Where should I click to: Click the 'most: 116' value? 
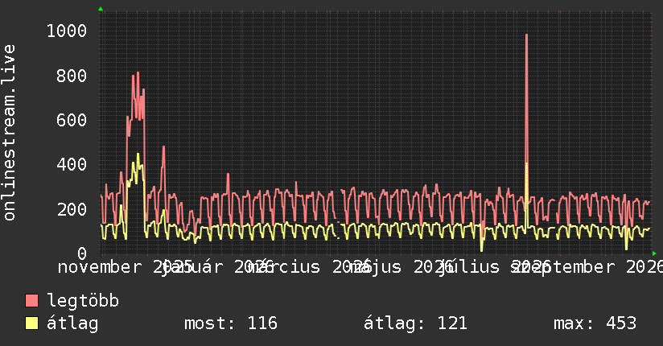[x=231, y=323]
